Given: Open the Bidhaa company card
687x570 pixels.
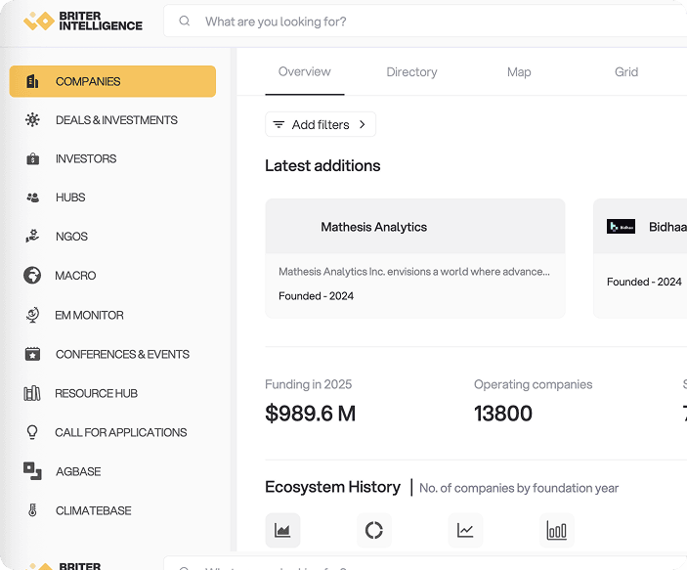Looking at the screenshot, I should coord(645,258).
